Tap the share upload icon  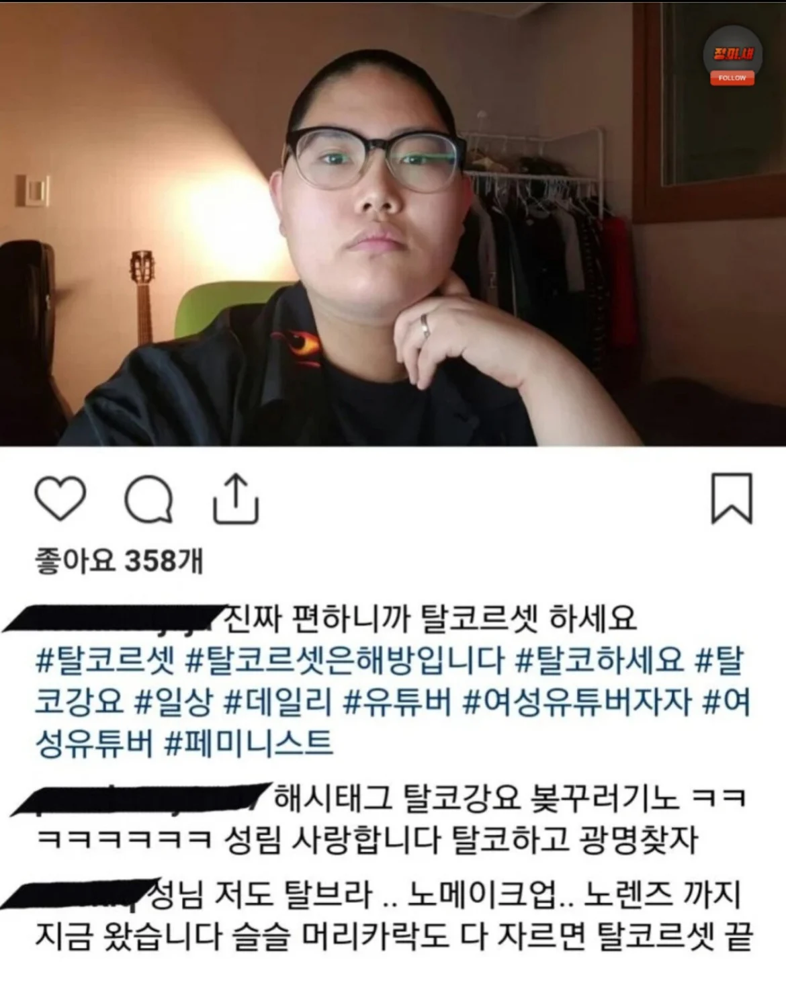(236, 499)
